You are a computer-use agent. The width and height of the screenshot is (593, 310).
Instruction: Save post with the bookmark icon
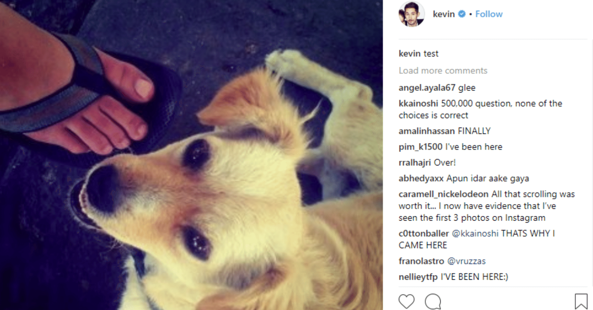pos(581,301)
